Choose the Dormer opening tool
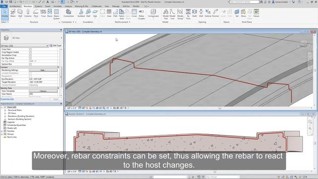Image resolution: width=318 pixels, height=179 pixels. 215,13
